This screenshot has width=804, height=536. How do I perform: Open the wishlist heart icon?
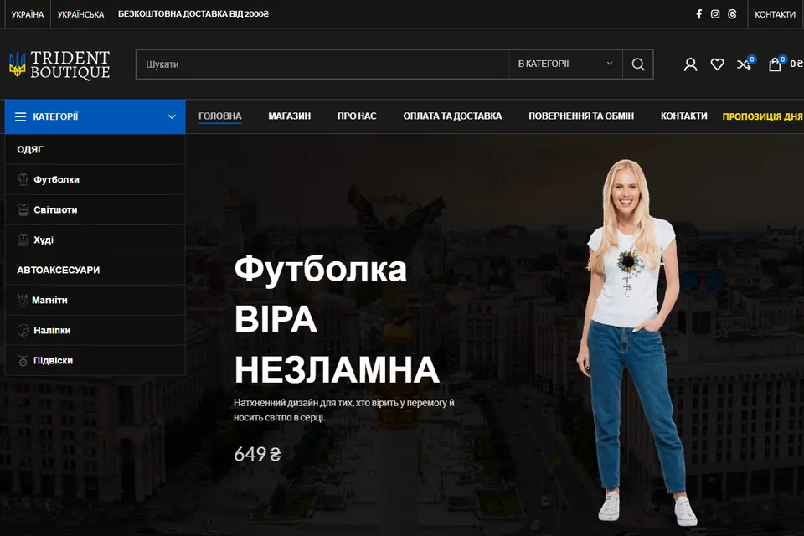pos(718,64)
